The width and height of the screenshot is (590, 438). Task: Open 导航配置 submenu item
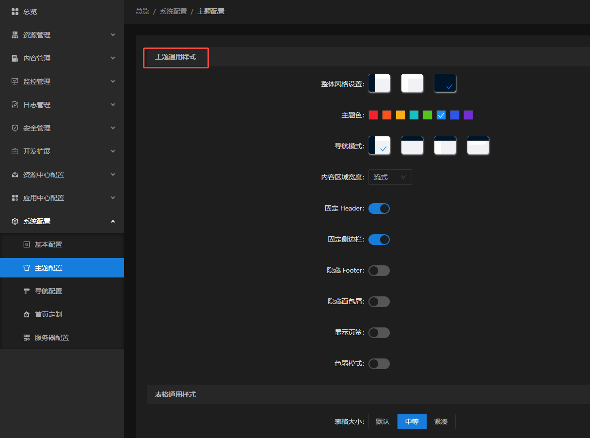[62, 291]
